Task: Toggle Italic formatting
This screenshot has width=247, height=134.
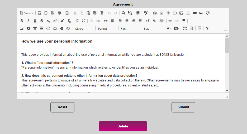Action: click(x=28, y=21)
